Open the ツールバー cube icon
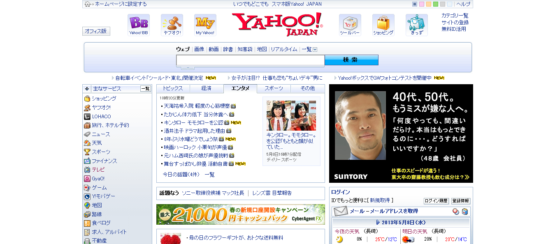555x244 pixels. pos(350,25)
